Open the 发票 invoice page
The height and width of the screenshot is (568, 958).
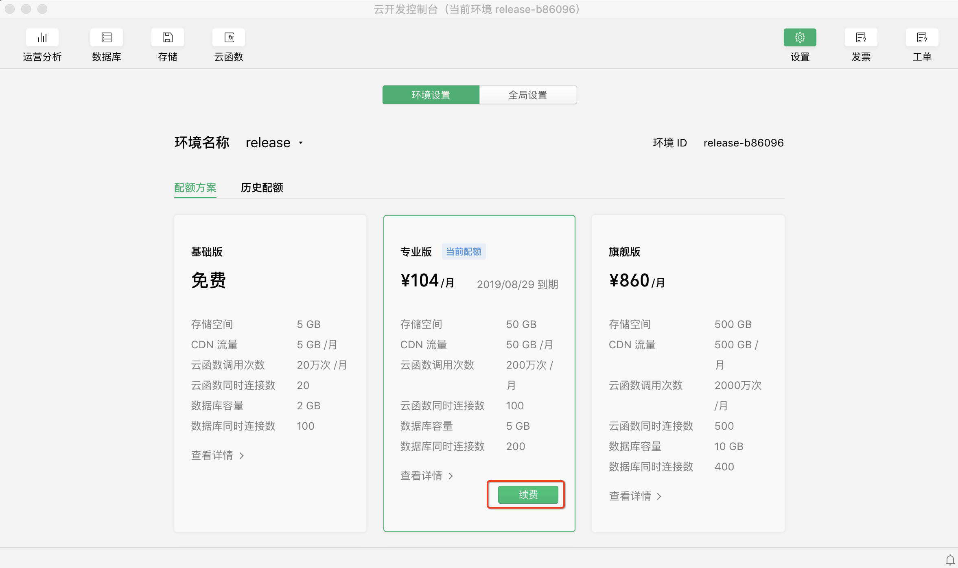pyautogui.click(x=861, y=45)
